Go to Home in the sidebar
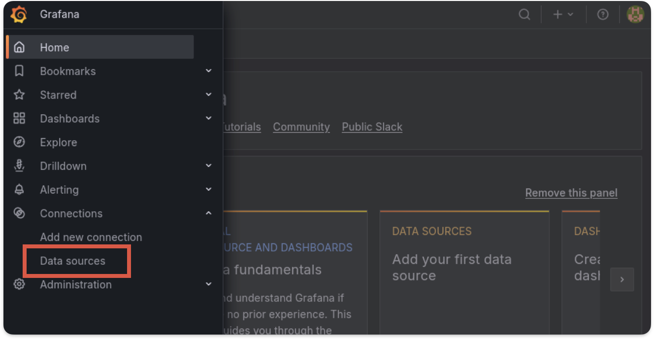654x340 pixels. click(55, 47)
